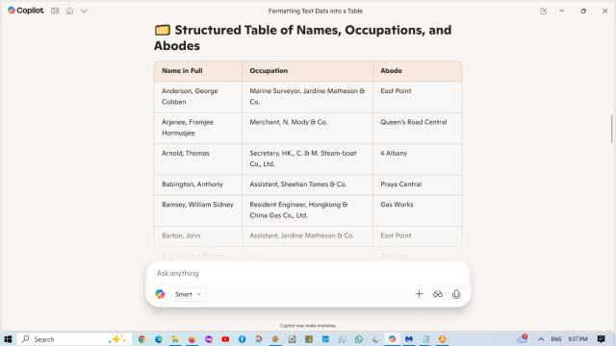616x346 pixels.
Task: Show hidden system tray icons
Action: pyautogui.click(x=541, y=339)
